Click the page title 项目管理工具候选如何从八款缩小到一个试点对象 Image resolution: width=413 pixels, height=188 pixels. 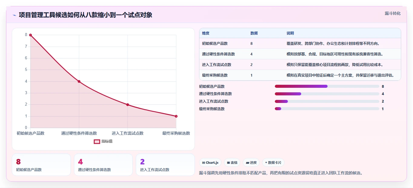tap(85, 15)
